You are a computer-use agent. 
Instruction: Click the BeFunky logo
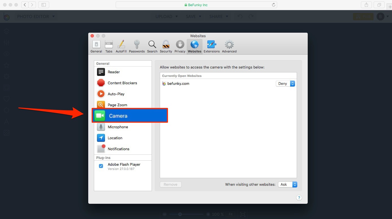click(x=7, y=17)
